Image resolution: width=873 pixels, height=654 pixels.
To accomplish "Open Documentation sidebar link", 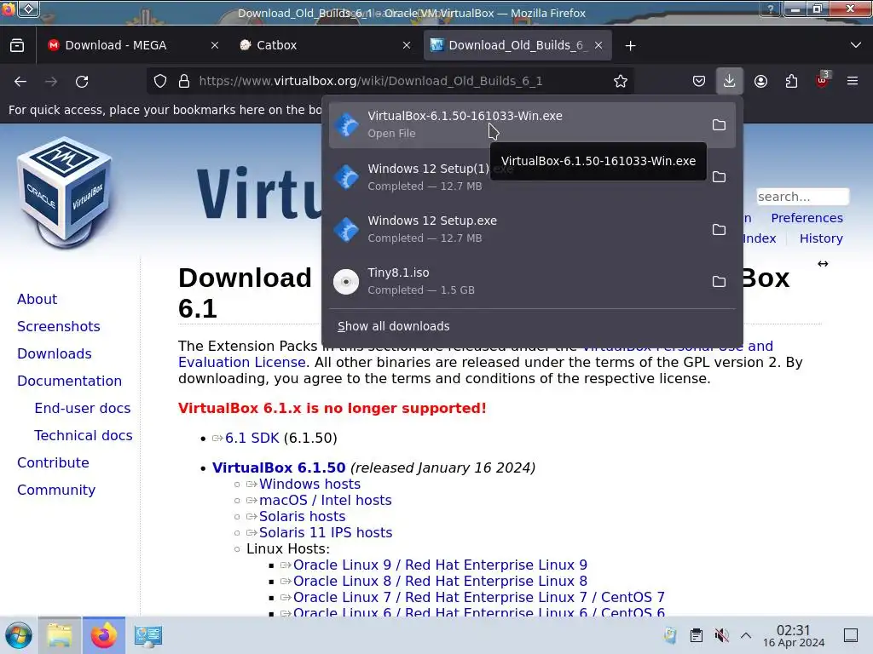I will (x=70, y=381).
